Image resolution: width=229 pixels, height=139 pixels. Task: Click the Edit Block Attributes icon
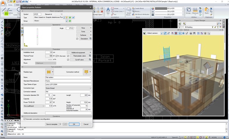[x=133, y=14]
